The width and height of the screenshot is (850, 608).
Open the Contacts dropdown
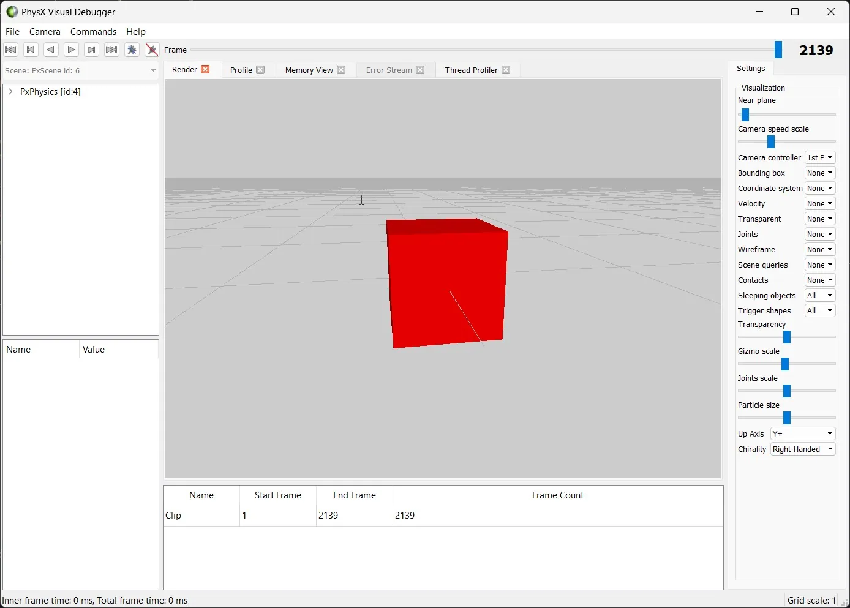(x=820, y=280)
